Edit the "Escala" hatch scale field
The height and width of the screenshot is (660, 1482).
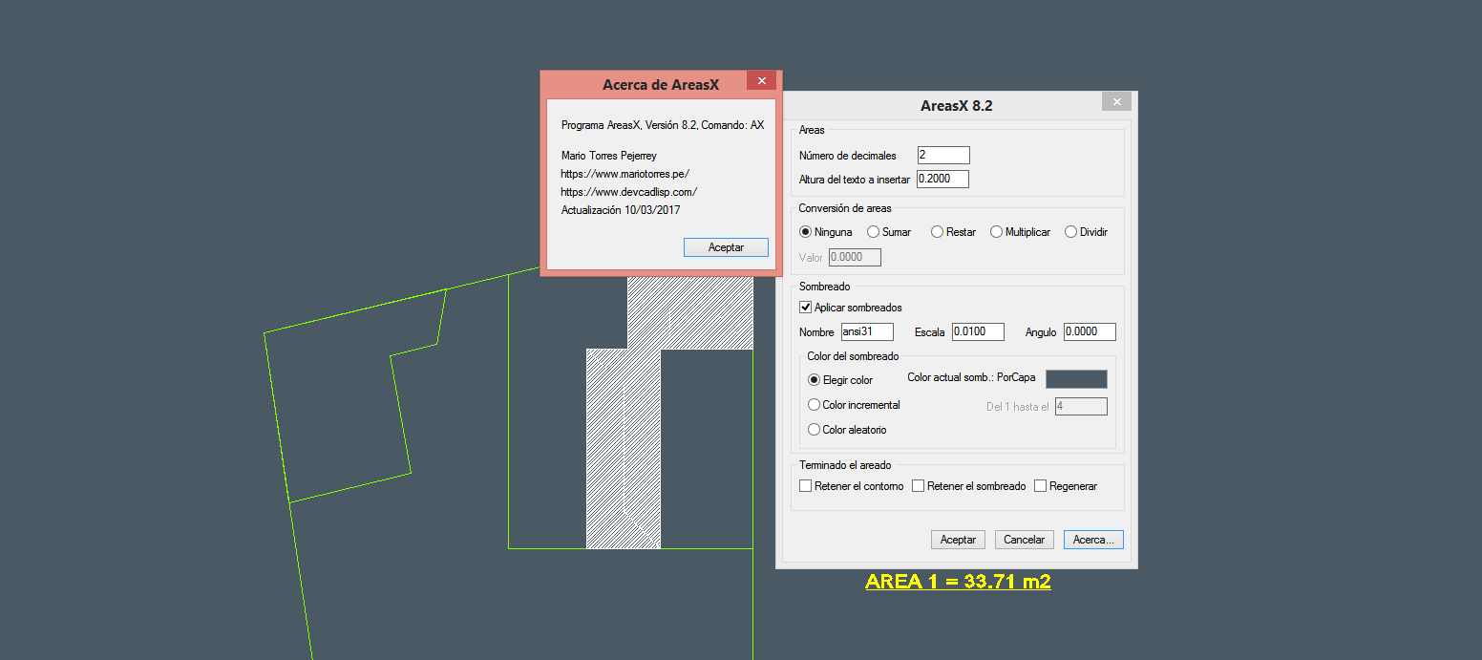pos(980,331)
